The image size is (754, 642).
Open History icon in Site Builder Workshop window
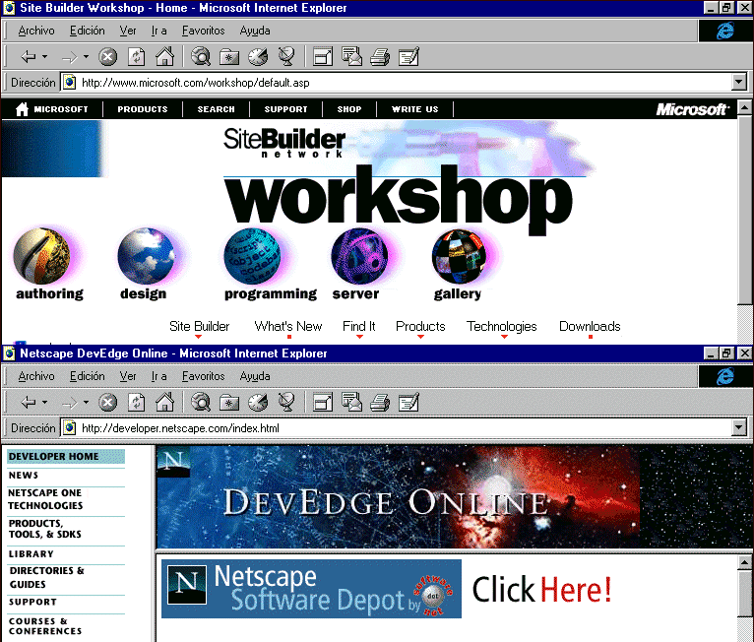pos(258,57)
